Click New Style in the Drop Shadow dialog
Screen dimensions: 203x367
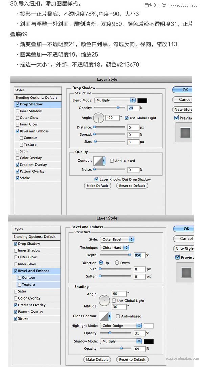click(182, 109)
